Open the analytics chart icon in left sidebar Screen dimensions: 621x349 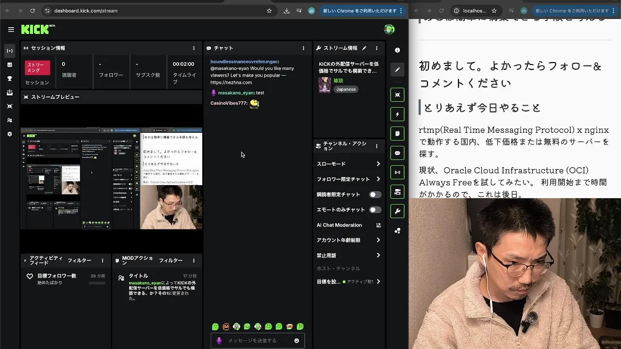[x=10, y=64]
